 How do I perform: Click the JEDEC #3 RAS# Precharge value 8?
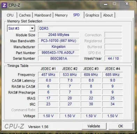(91, 92)
